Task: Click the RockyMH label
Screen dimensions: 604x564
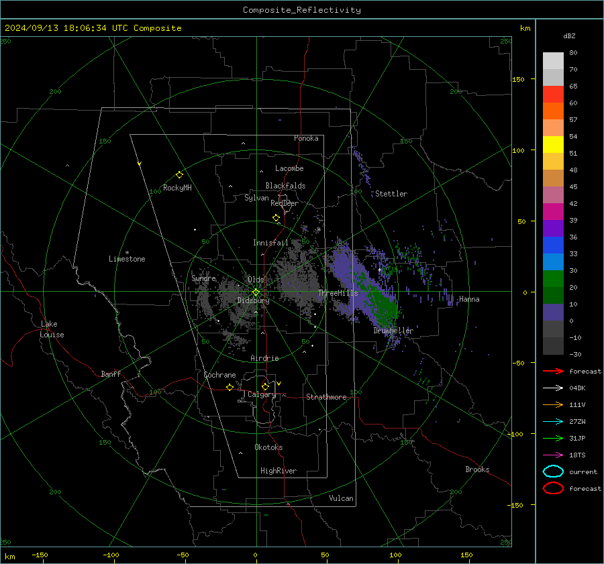Action: (177, 188)
